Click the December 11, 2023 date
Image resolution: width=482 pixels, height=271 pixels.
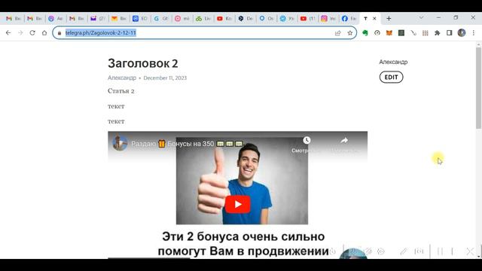coord(165,78)
